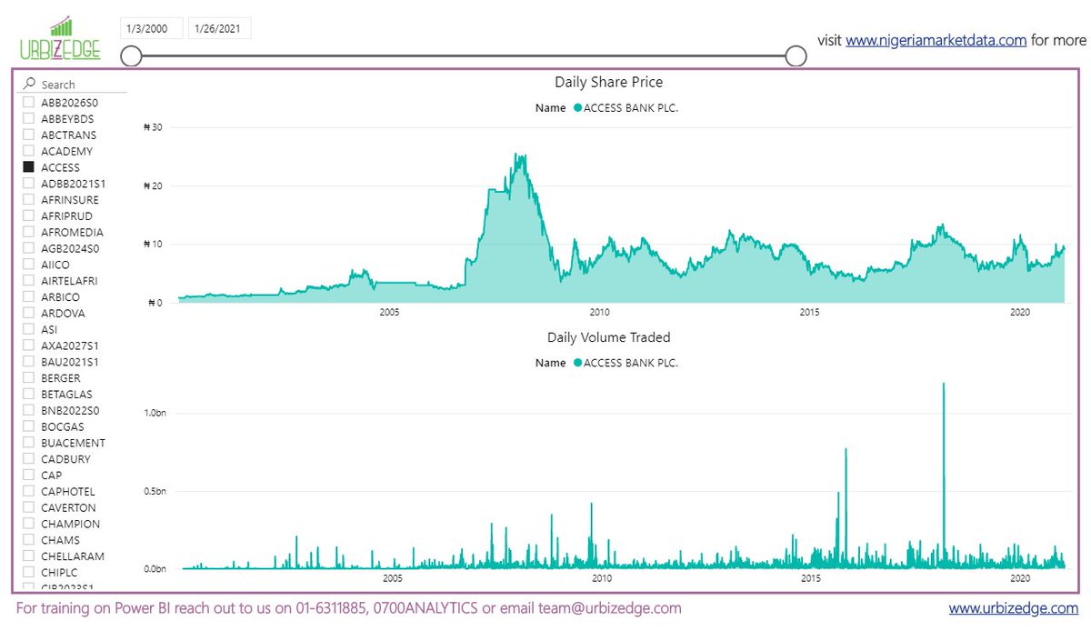Screen dimensions: 1091x631
Task: Check the AFRINSURE checkbox
Action: (28, 200)
